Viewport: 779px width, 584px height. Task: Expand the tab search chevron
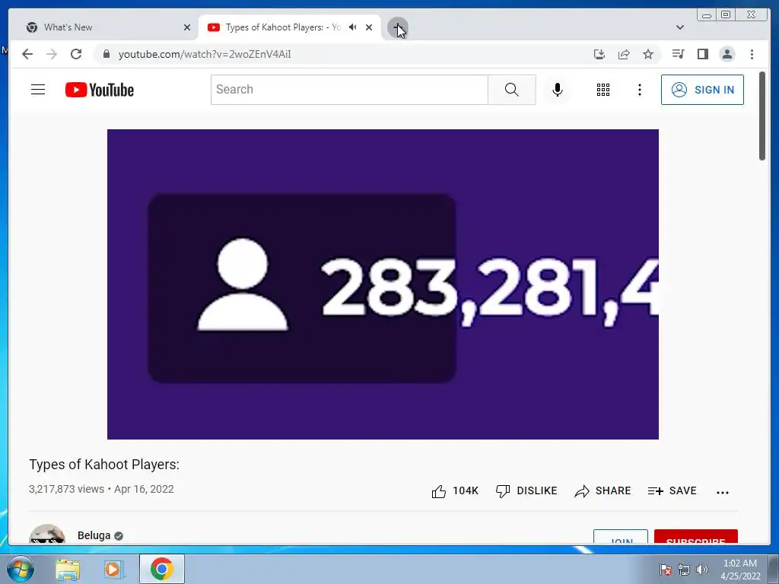(680, 27)
